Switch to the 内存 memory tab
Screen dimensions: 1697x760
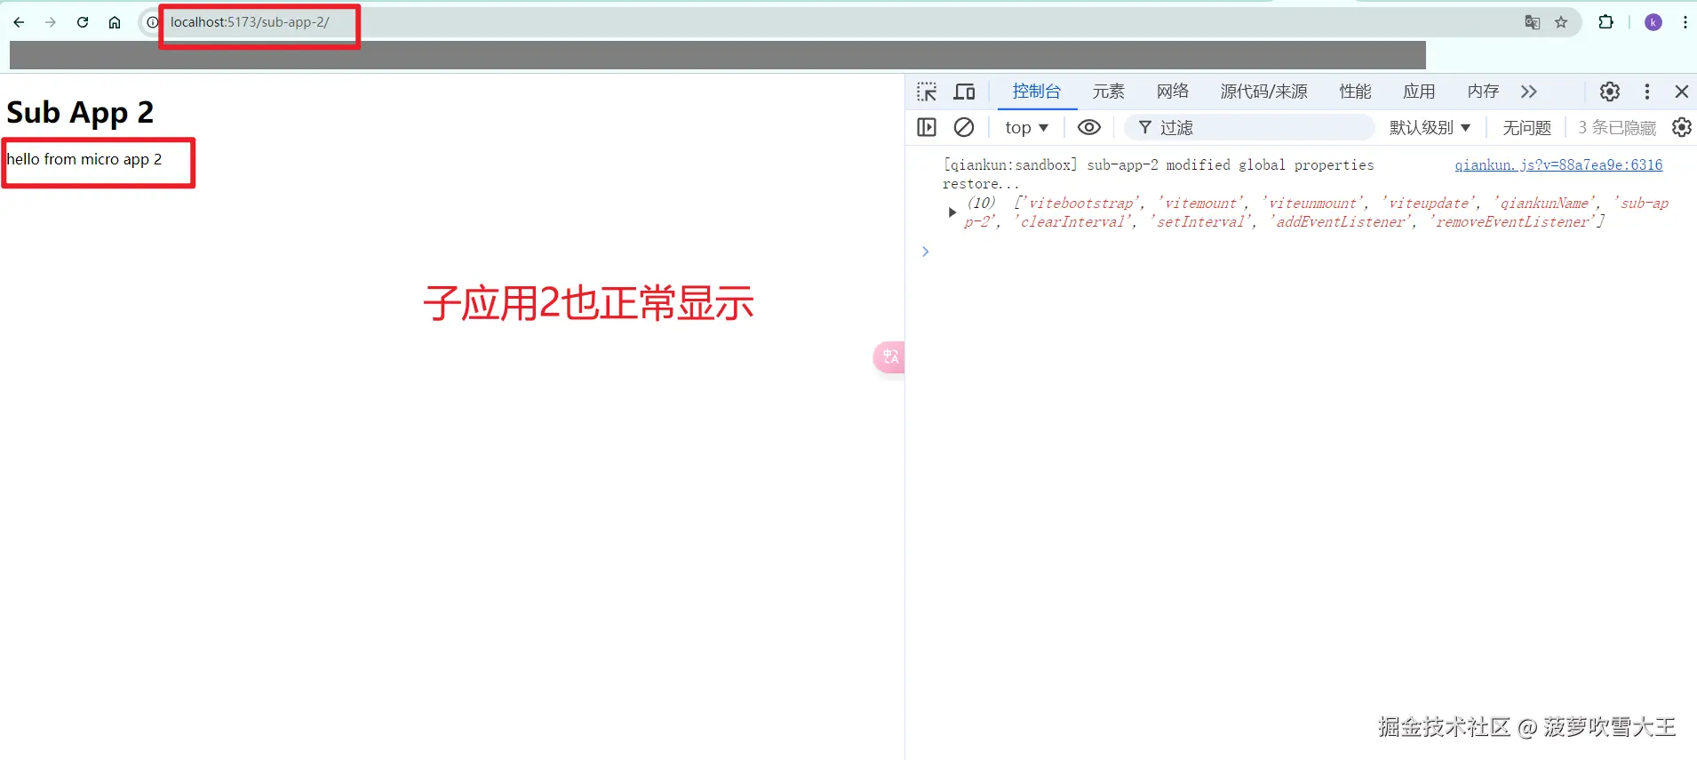[x=1483, y=92]
